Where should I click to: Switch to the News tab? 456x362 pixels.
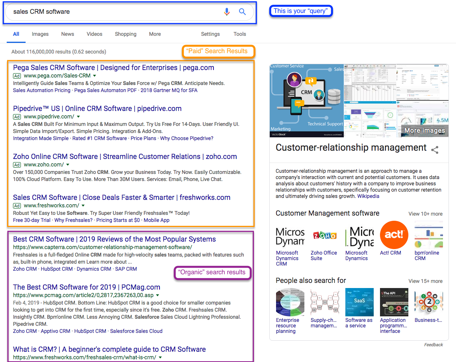point(67,34)
